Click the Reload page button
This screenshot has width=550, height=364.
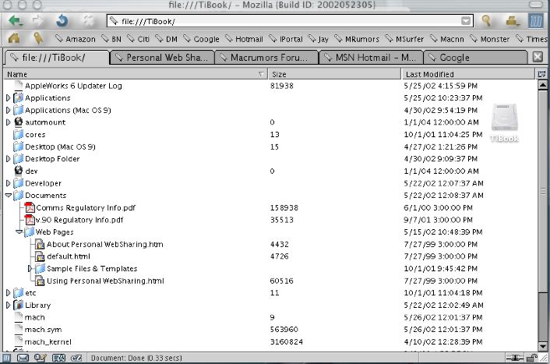coord(62,21)
